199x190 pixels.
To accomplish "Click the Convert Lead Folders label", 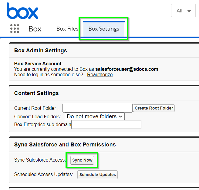I will pos(37,116).
